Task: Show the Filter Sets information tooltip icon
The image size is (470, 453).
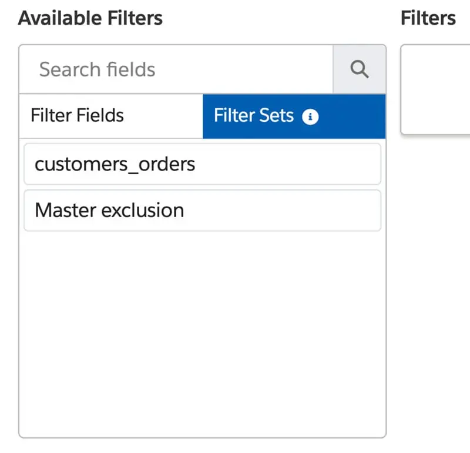Action: pos(310,116)
